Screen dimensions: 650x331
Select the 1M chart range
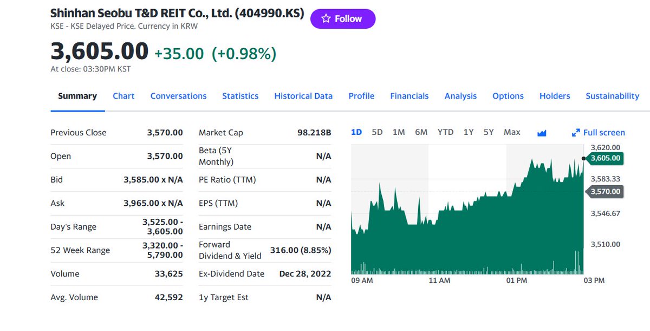click(x=399, y=132)
